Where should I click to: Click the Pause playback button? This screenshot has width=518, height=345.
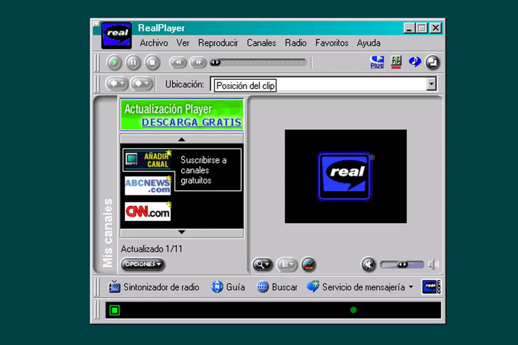133,63
